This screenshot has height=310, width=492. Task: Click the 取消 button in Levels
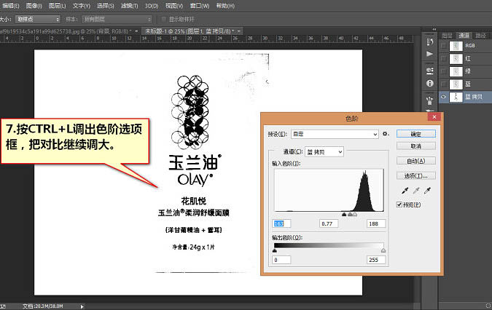coord(416,146)
